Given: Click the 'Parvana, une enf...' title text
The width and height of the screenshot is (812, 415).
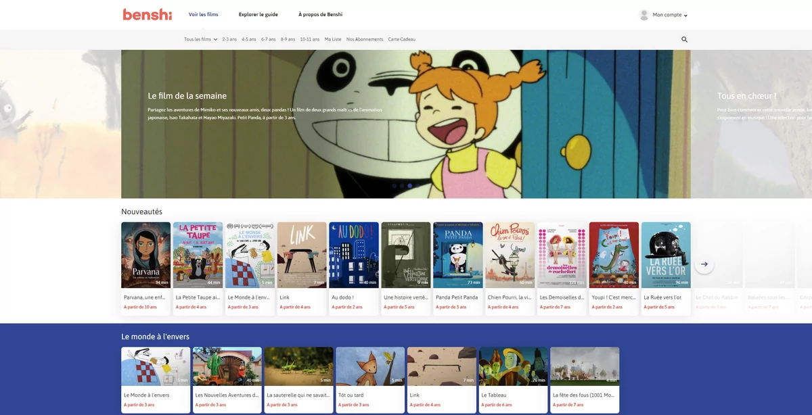Looking at the screenshot, I should pyautogui.click(x=145, y=297).
